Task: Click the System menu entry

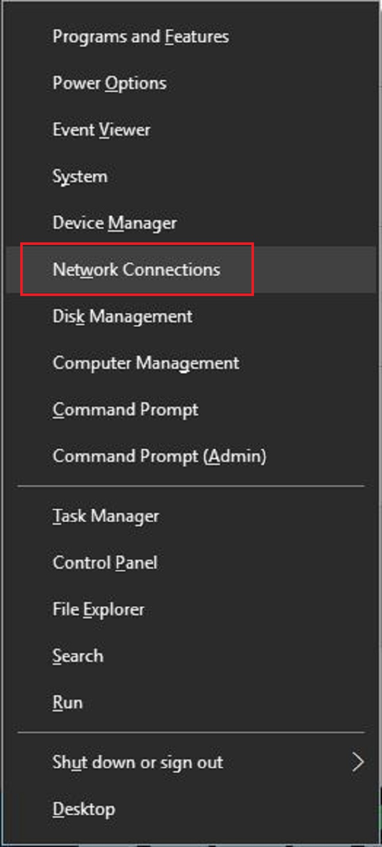Action: 80,177
